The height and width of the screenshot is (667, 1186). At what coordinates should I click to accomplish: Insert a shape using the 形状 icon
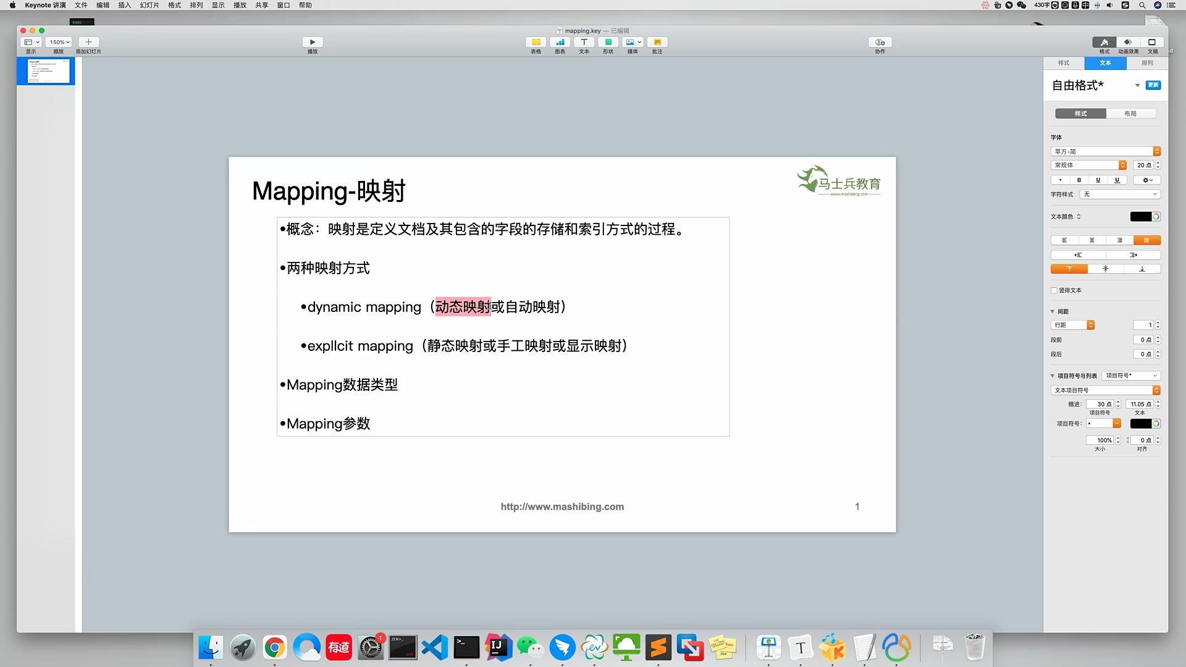click(608, 42)
